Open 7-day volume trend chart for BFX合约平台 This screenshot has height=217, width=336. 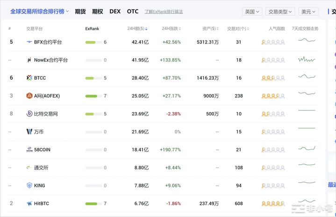point(307,40)
